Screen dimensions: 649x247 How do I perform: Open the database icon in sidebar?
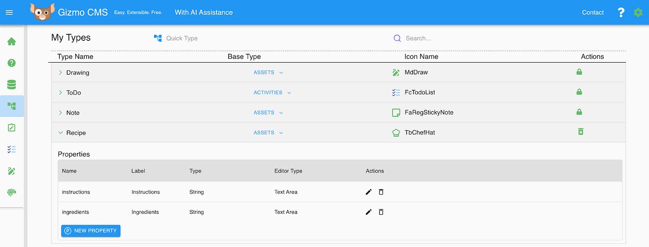12,84
